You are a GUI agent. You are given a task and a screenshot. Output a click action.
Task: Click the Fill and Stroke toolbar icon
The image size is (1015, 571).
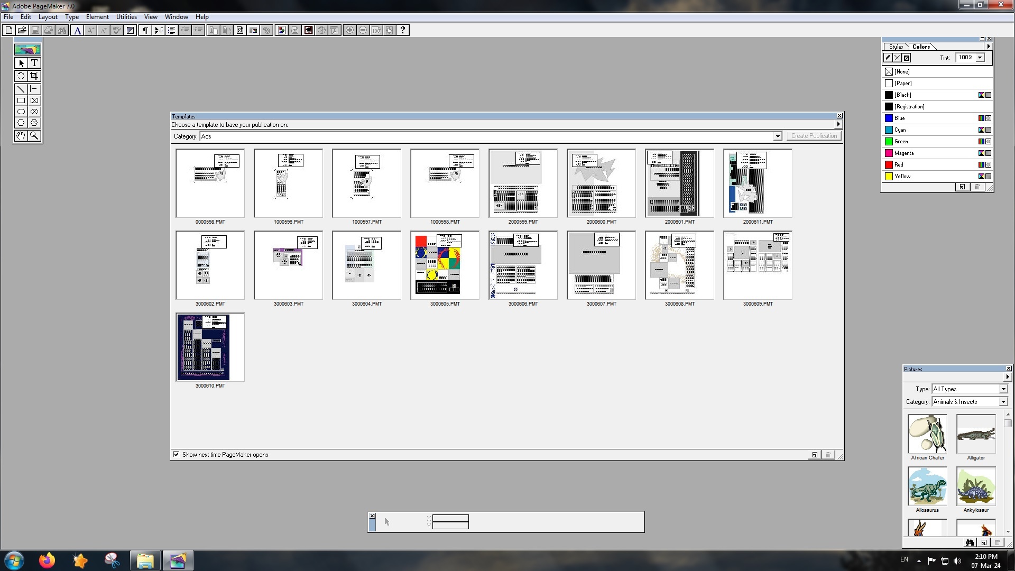(x=130, y=30)
